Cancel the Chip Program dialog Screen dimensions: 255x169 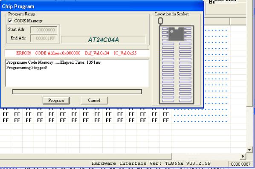(x=94, y=100)
